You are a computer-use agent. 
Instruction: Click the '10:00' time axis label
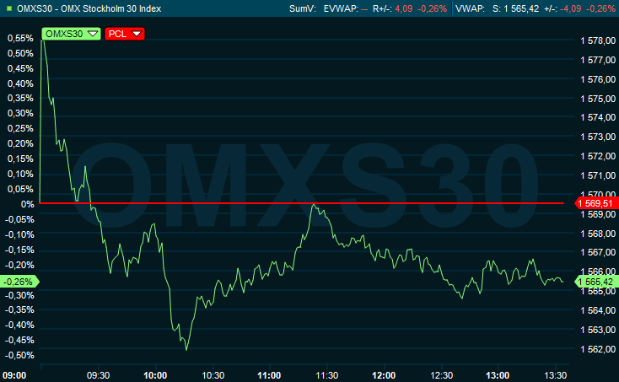point(155,375)
